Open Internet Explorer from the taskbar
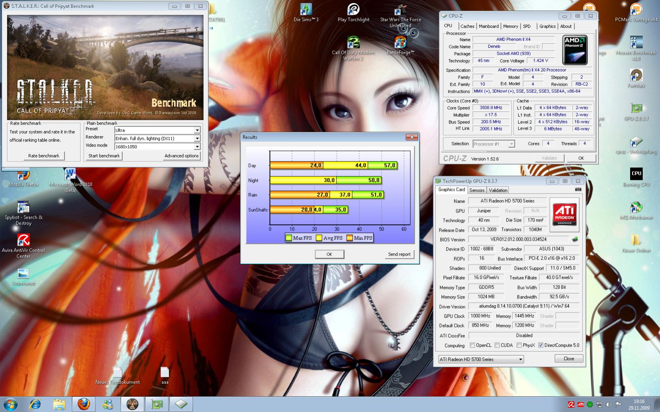 [x=35, y=404]
